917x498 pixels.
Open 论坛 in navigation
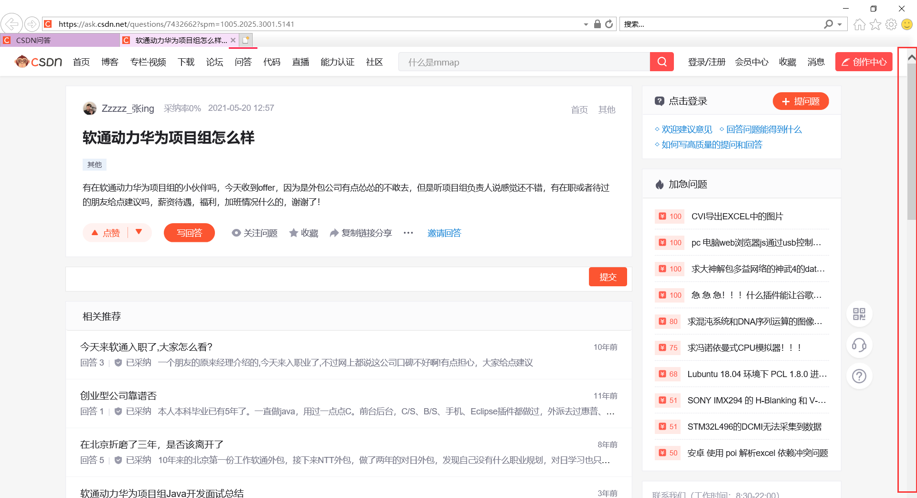(215, 62)
